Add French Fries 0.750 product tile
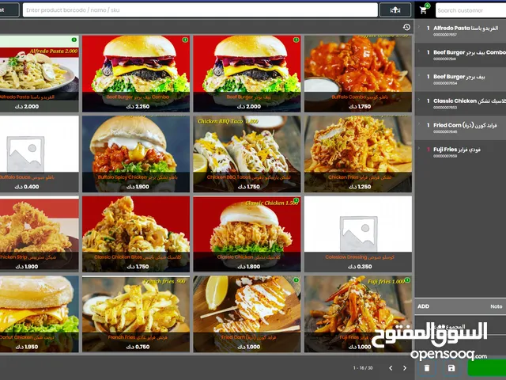The image size is (506, 380). click(x=136, y=313)
